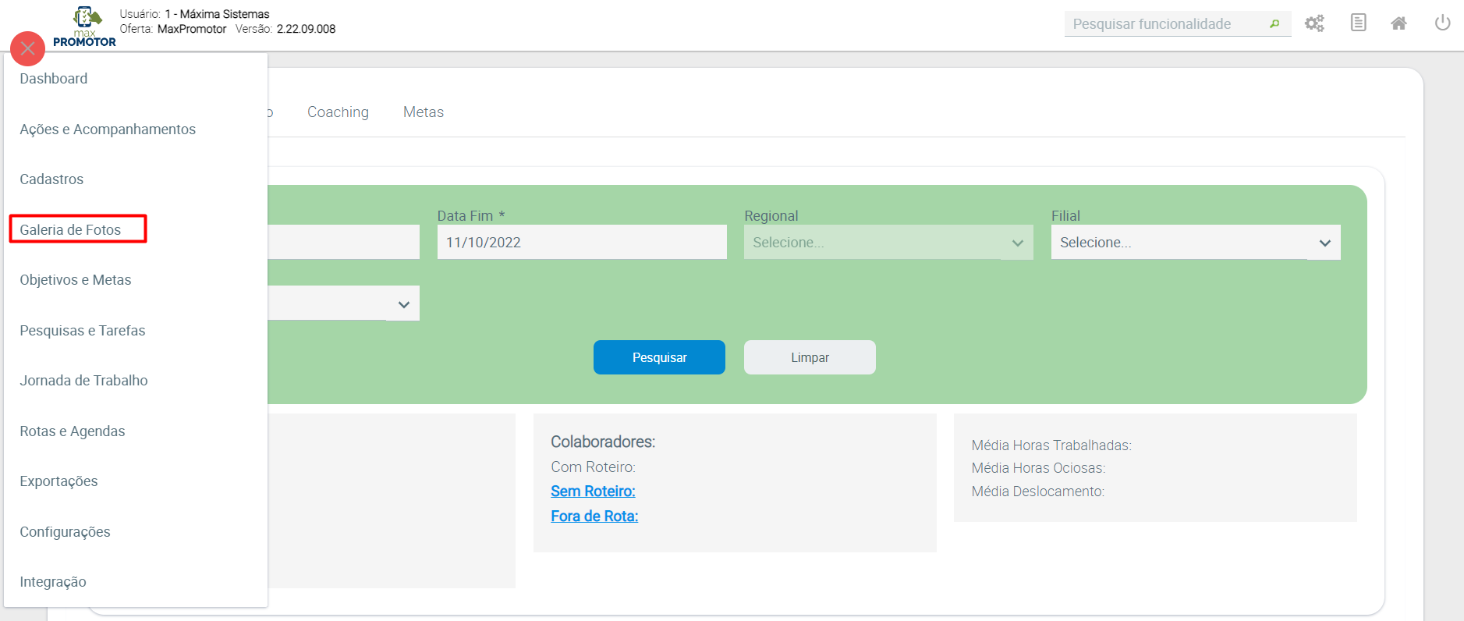Close the side menu with red X
Image resolution: width=1464 pixels, height=621 pixels.
28,48
